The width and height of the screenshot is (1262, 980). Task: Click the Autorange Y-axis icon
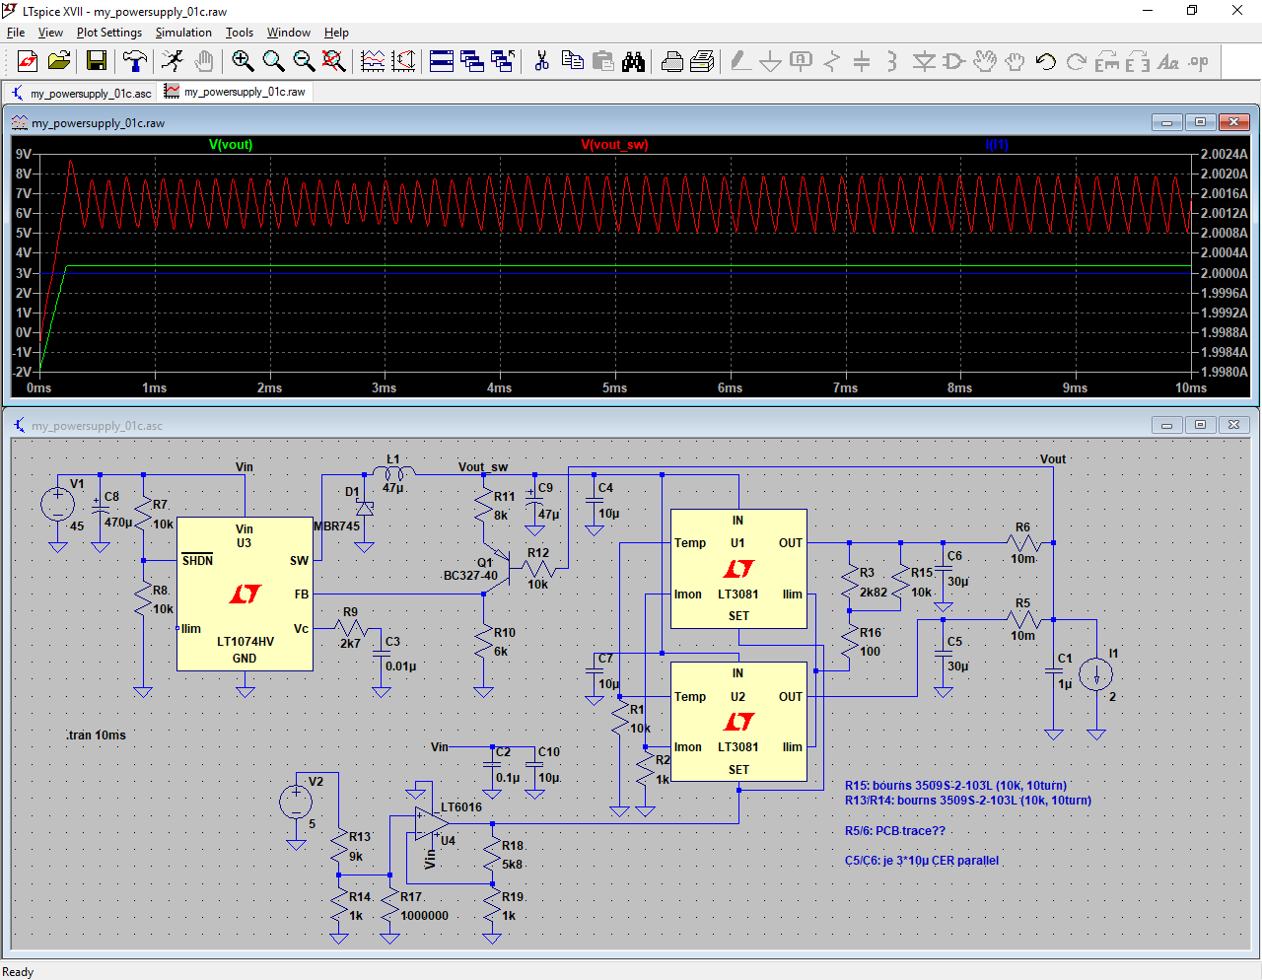coord(403,61)
